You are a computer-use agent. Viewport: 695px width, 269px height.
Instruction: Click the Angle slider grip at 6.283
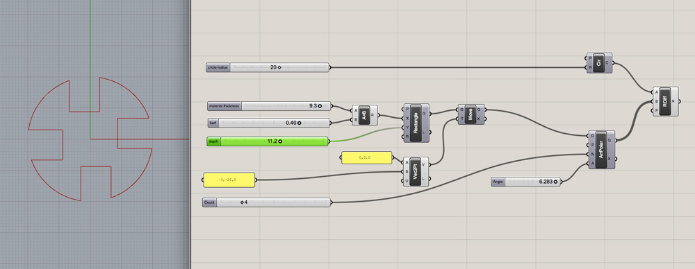pyautogui.click(x=555, y=182)
